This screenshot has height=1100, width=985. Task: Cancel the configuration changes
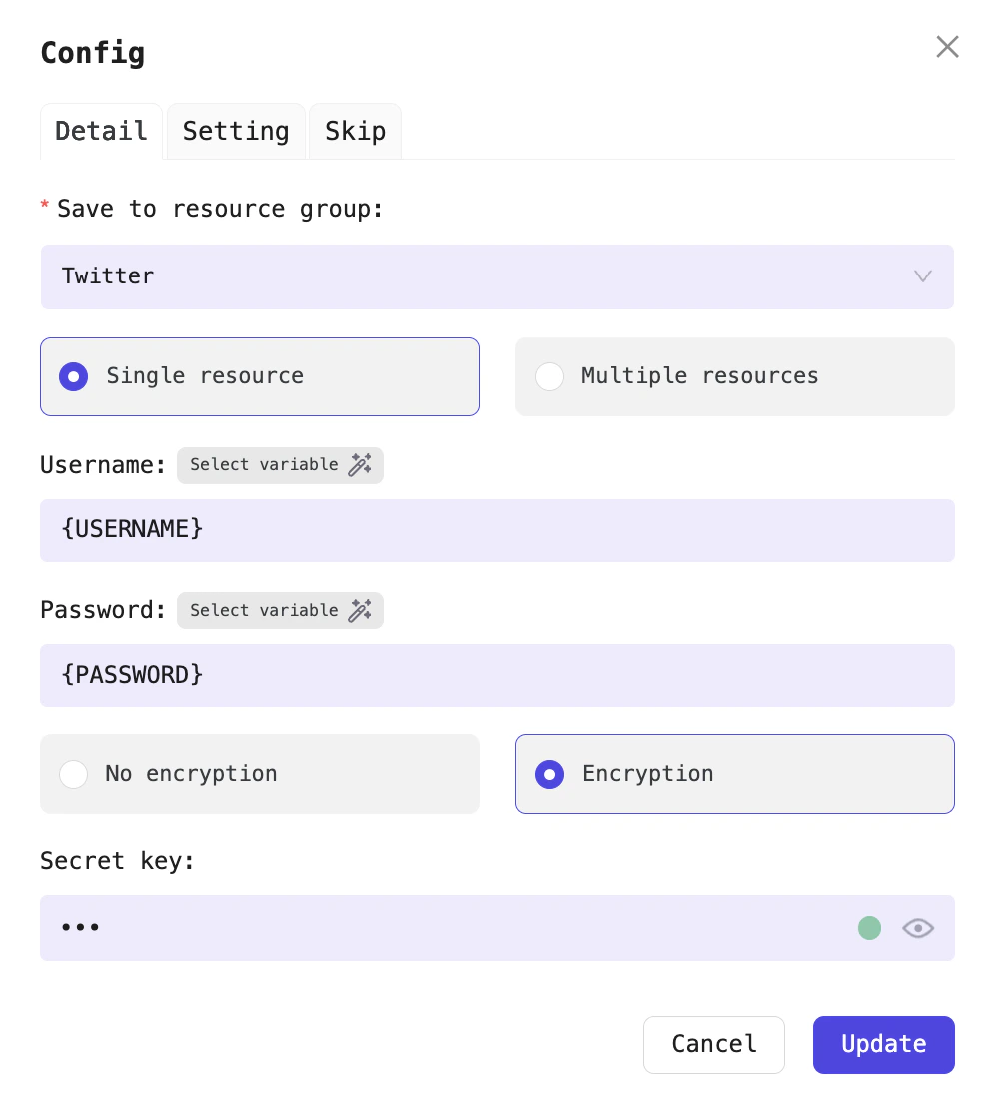(x=714, y=1044)
